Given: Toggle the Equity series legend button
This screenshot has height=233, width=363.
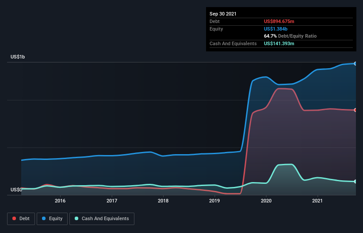Looking at the screenshot, I should (52, 219).
